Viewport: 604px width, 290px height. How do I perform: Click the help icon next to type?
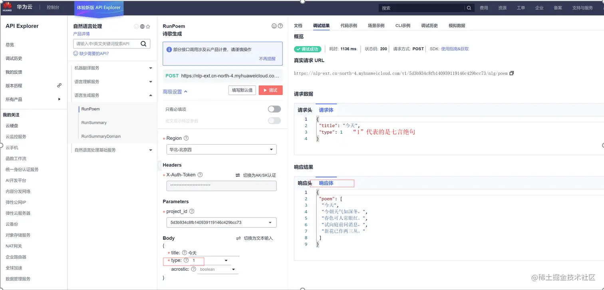tap(186, 260)
